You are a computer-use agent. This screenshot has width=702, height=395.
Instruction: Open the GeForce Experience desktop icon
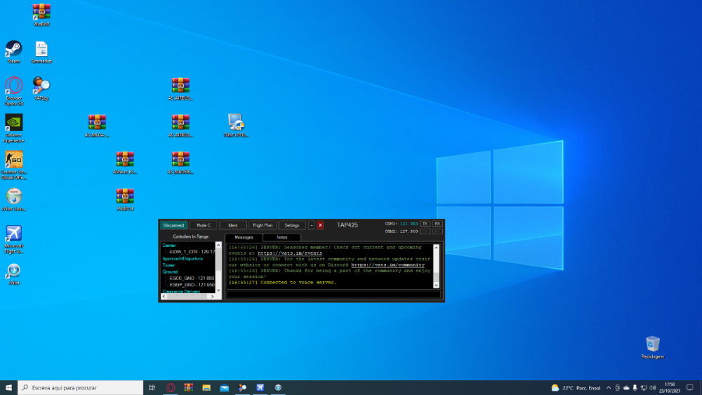coord(13,123)
